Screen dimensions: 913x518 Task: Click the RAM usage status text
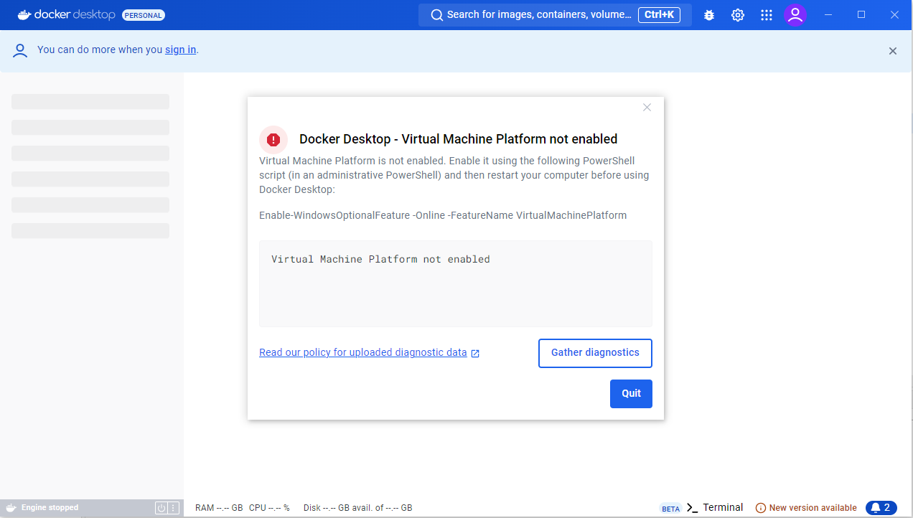(219, 508)
